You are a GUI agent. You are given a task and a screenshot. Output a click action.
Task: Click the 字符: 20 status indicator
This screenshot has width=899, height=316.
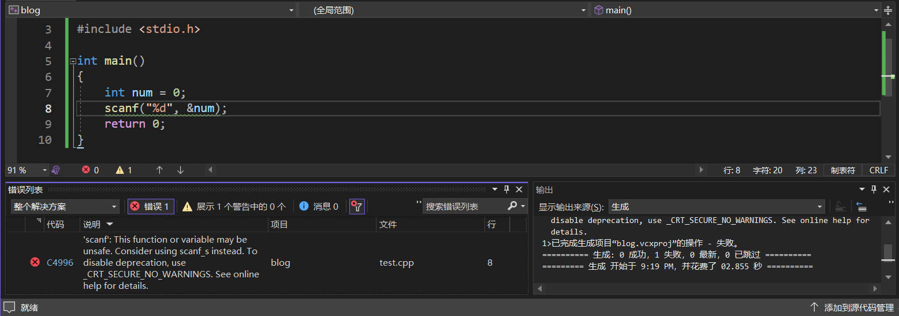[767, 170]
